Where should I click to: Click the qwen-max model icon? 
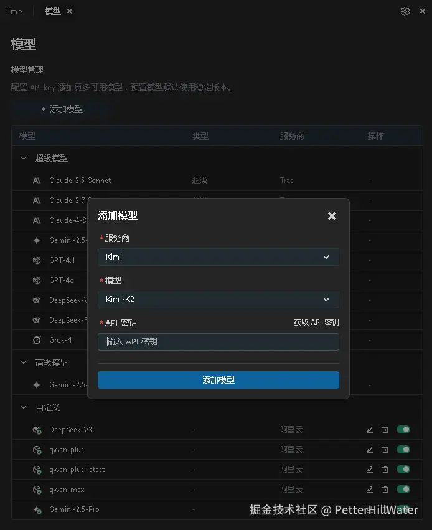37,490
